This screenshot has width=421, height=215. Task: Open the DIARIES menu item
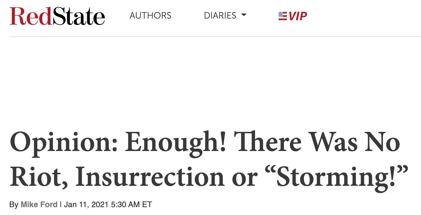tap(220, 16)
